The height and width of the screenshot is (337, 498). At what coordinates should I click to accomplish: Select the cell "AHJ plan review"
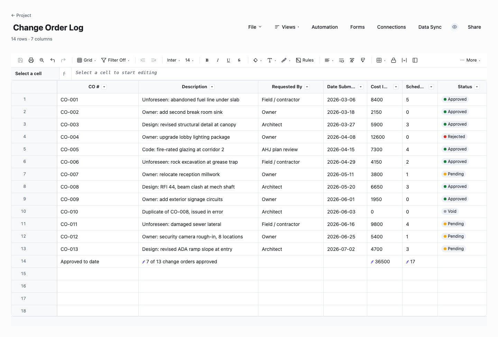click(290, 149)
